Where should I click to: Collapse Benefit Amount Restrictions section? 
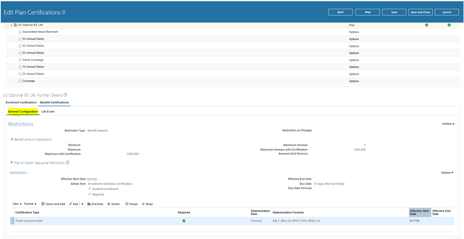click(12, 139)
